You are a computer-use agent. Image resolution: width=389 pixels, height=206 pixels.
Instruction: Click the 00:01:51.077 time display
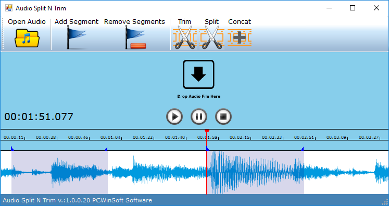pyautogui.click(x=39, y=117)
